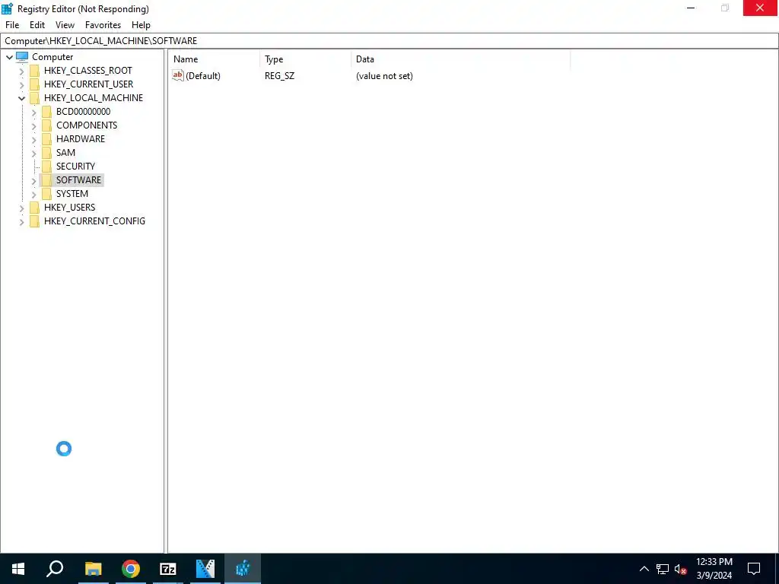The image size is (779, 584).
Task: Open the clock showing 12:33 PM
Action: pos(714,569)
